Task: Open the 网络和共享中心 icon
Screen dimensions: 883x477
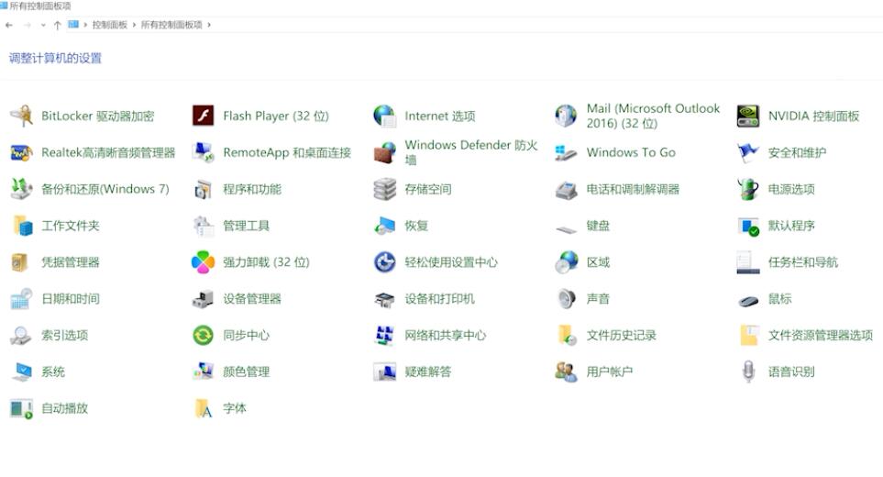Action: tap(384, 336)
